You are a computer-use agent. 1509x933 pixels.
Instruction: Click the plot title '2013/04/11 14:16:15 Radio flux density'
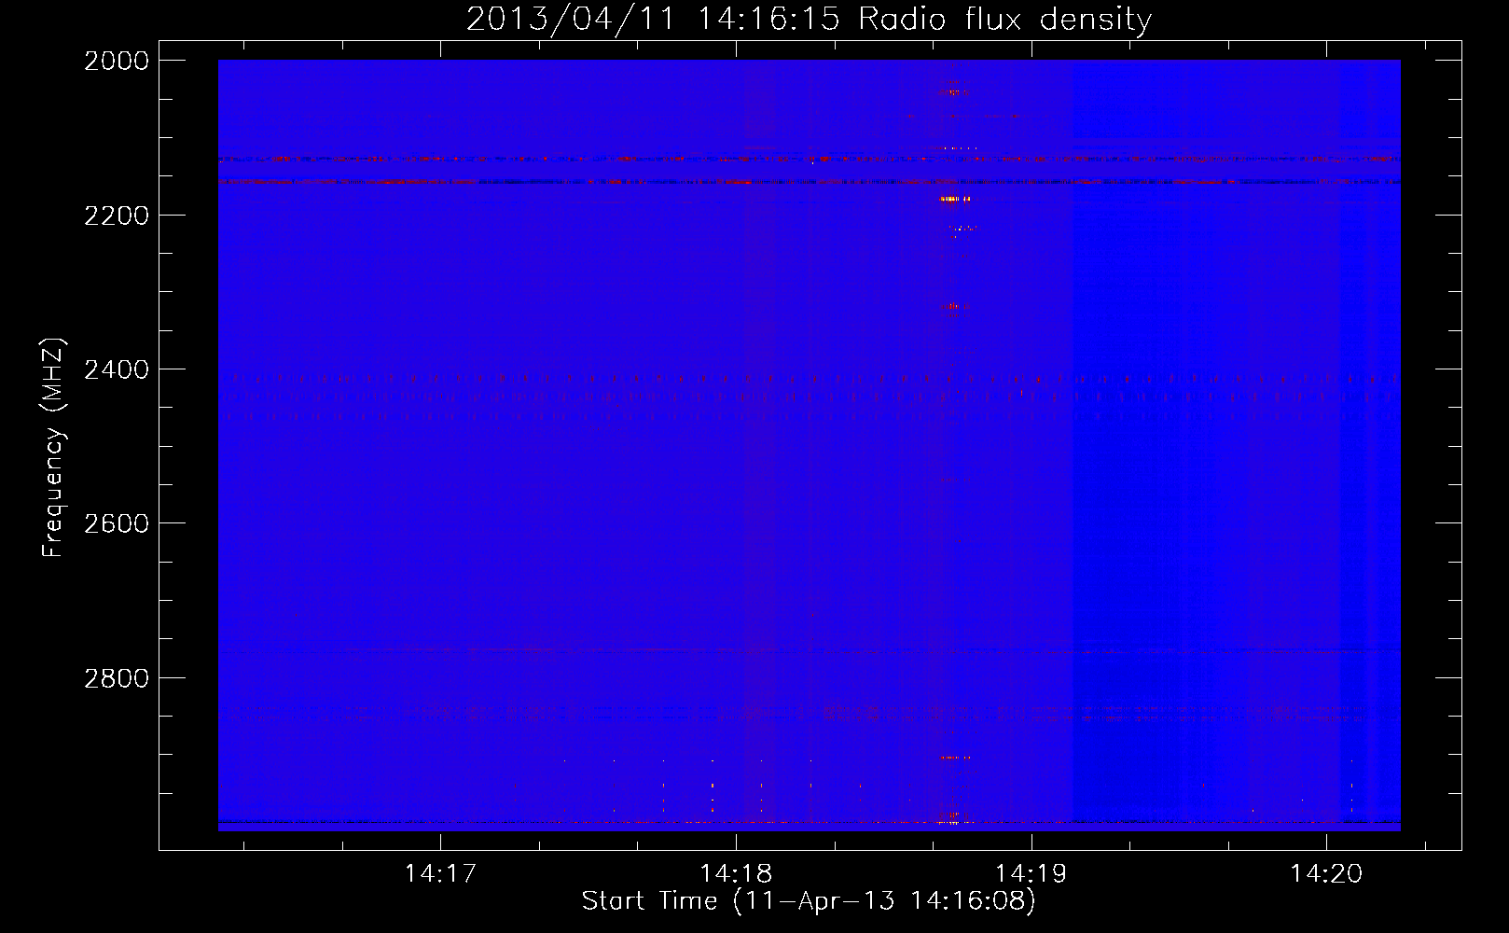809,20
